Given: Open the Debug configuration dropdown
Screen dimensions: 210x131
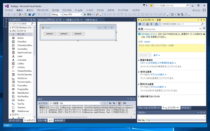Looking at the screenshot, I should pos(61,14).
